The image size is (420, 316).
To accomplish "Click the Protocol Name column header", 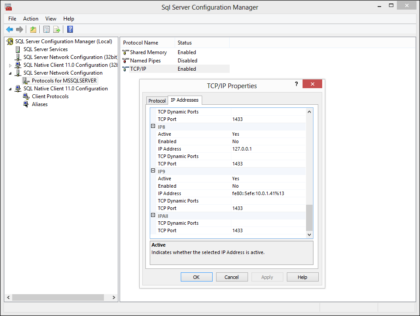I will pos(148,43).
